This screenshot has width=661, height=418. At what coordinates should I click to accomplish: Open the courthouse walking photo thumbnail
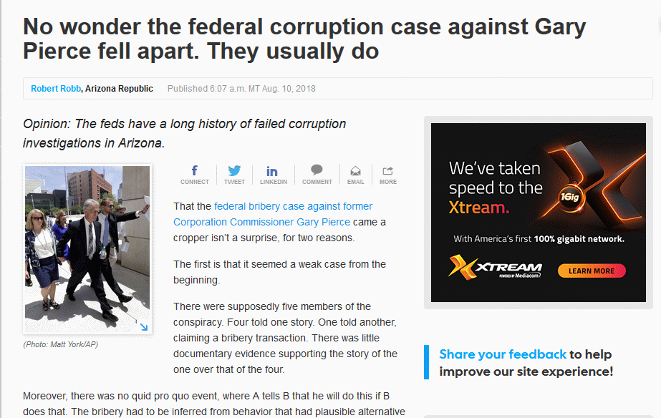pyautogui.click(x=87, y=249)
